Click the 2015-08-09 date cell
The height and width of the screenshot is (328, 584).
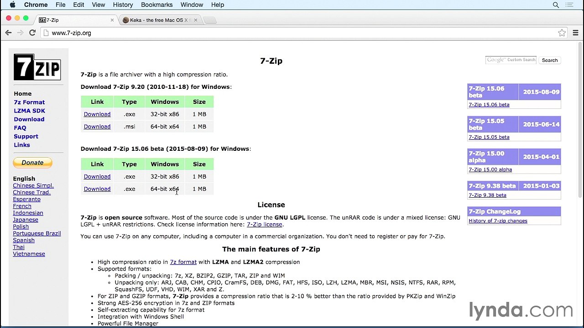point(541,92)
